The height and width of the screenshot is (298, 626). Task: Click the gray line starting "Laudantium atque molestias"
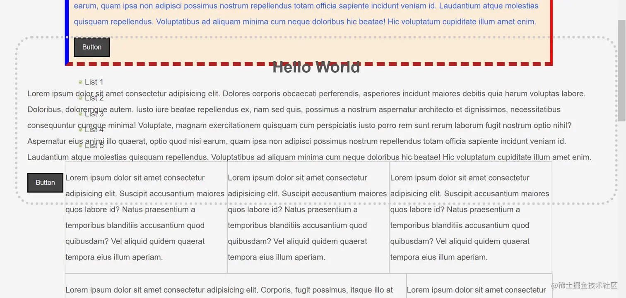pos(309,157)
